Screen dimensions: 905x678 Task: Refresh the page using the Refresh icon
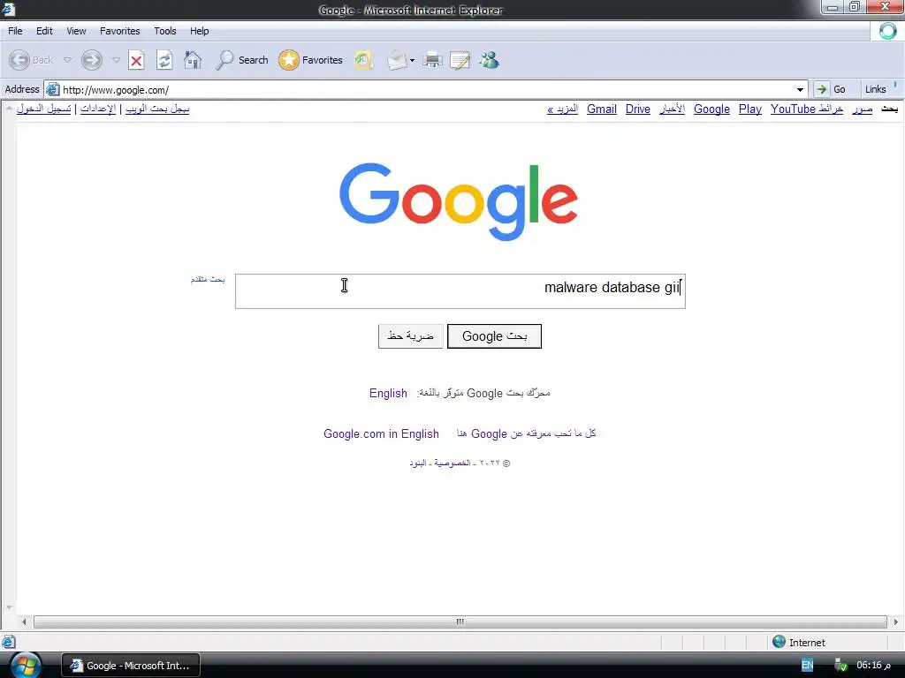[164, 60]
